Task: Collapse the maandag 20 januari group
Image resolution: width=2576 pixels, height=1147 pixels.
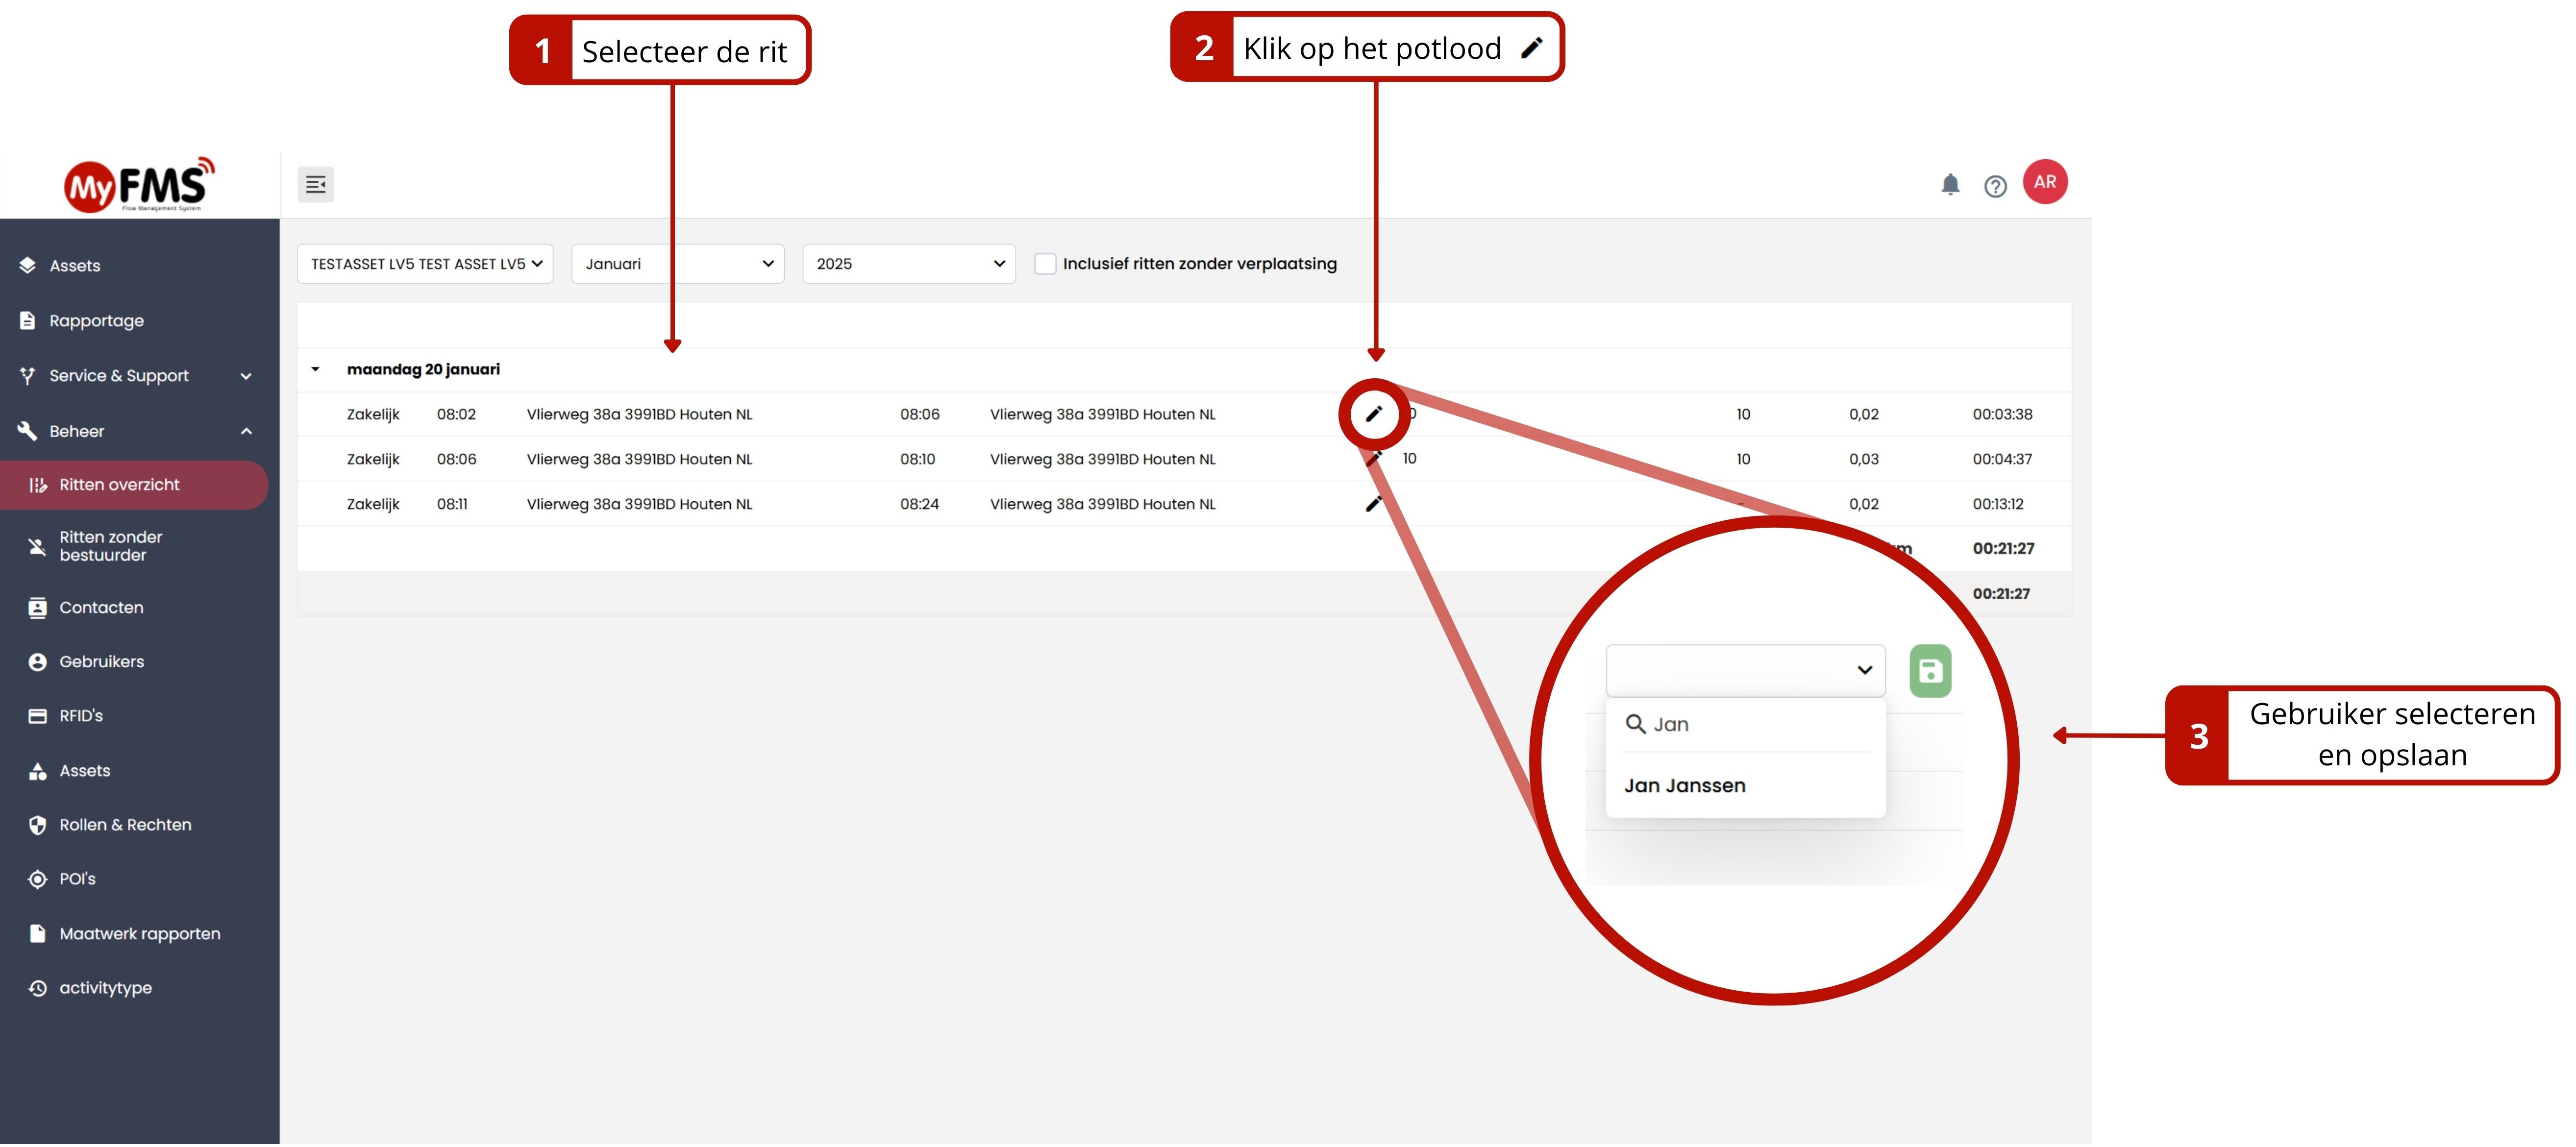Action: (x=315, y=369)
